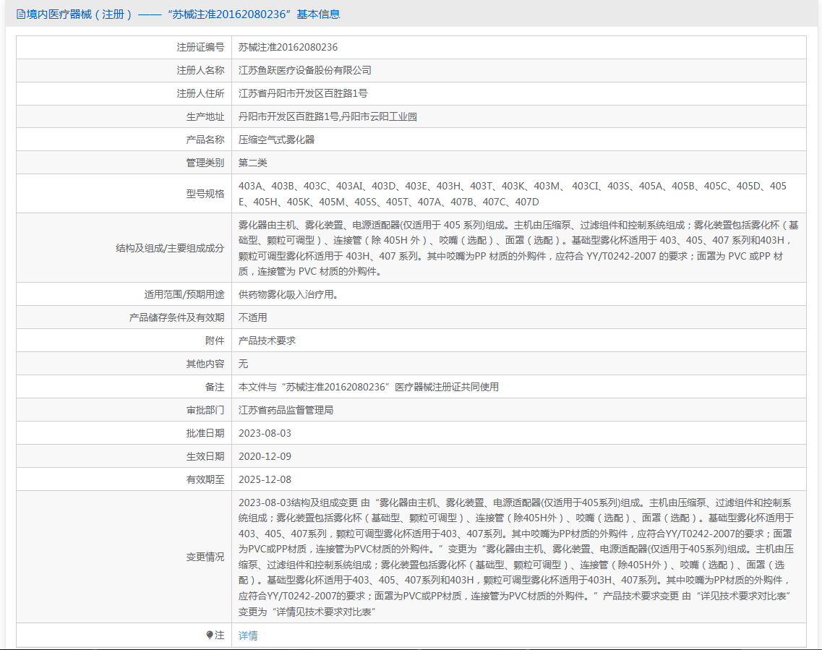This screenshot has width=822, height=650.
Task: Select effective date 2020-12-09
Action: 265,456
